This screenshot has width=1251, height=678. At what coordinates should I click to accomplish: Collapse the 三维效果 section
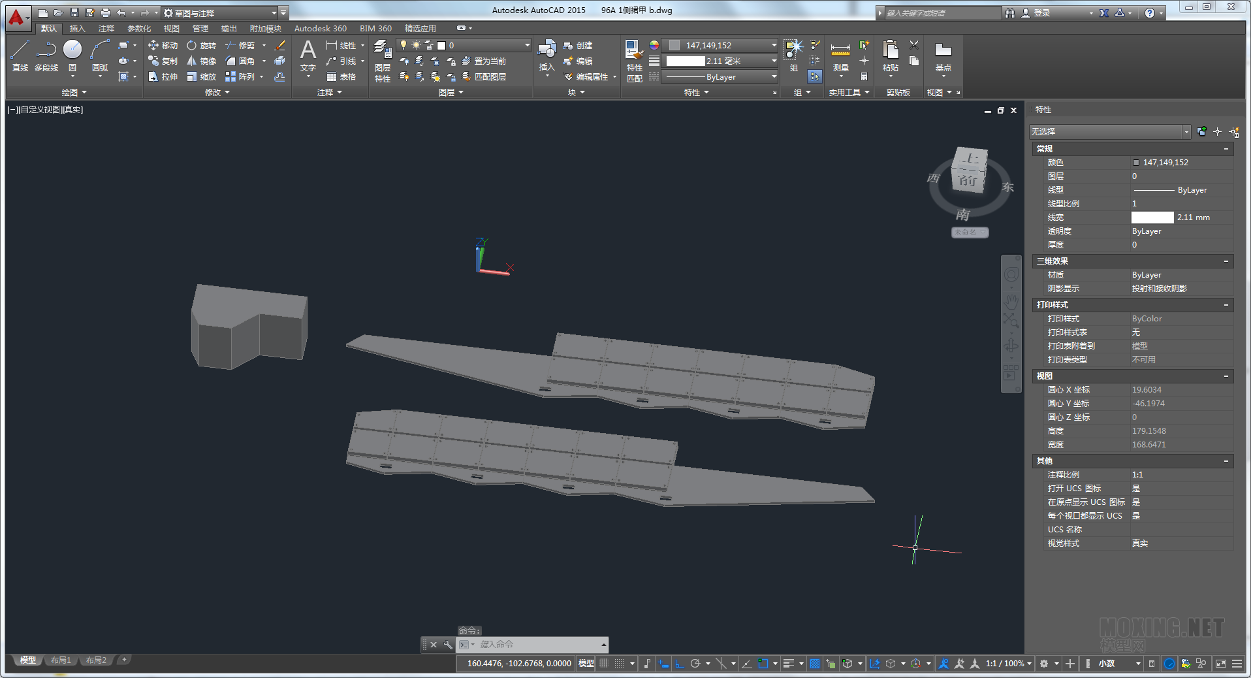point(1226,261)
